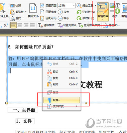Click the 缩小 zoom out button
Image resolution: width=127 pixels, height=133 pixels.
tap(63, 18)
